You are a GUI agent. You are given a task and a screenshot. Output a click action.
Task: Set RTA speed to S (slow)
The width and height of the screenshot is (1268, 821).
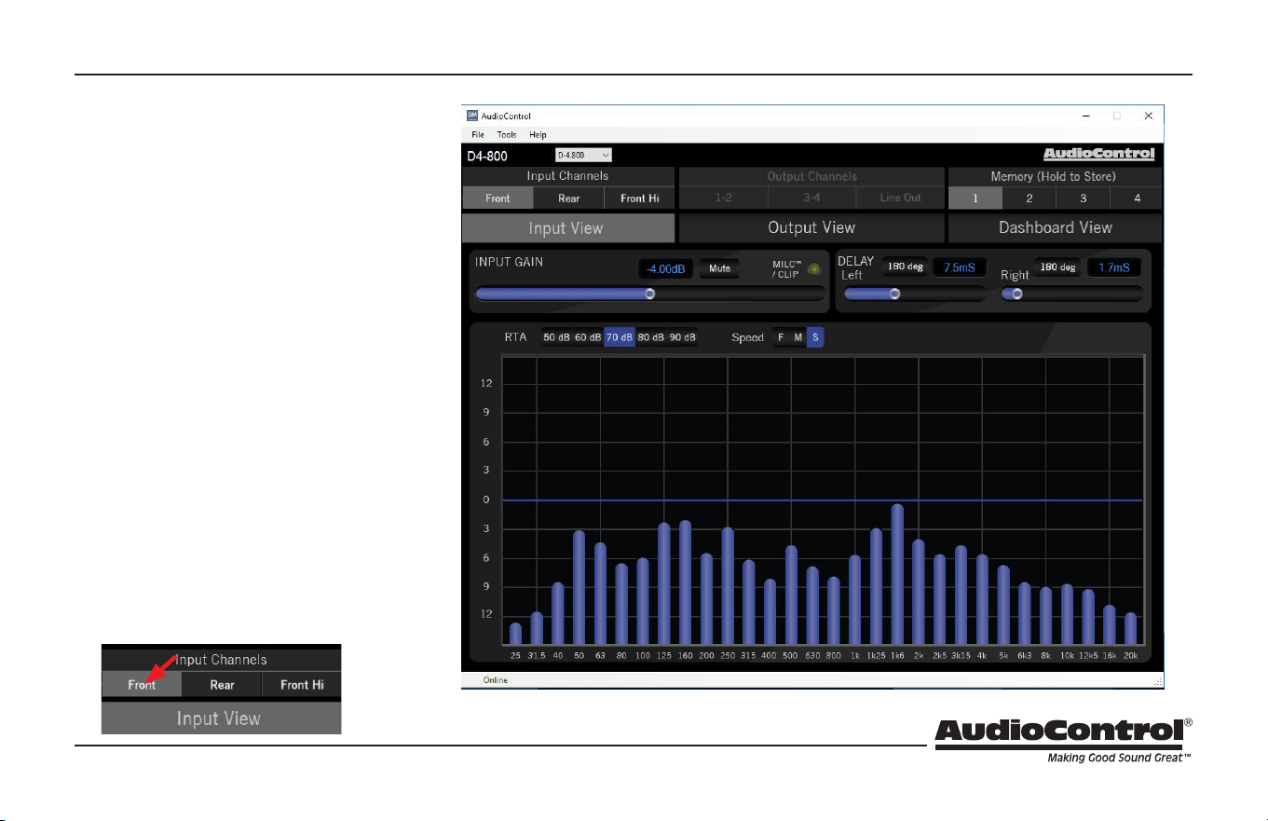pyautogui.click(x=815, y=337)
